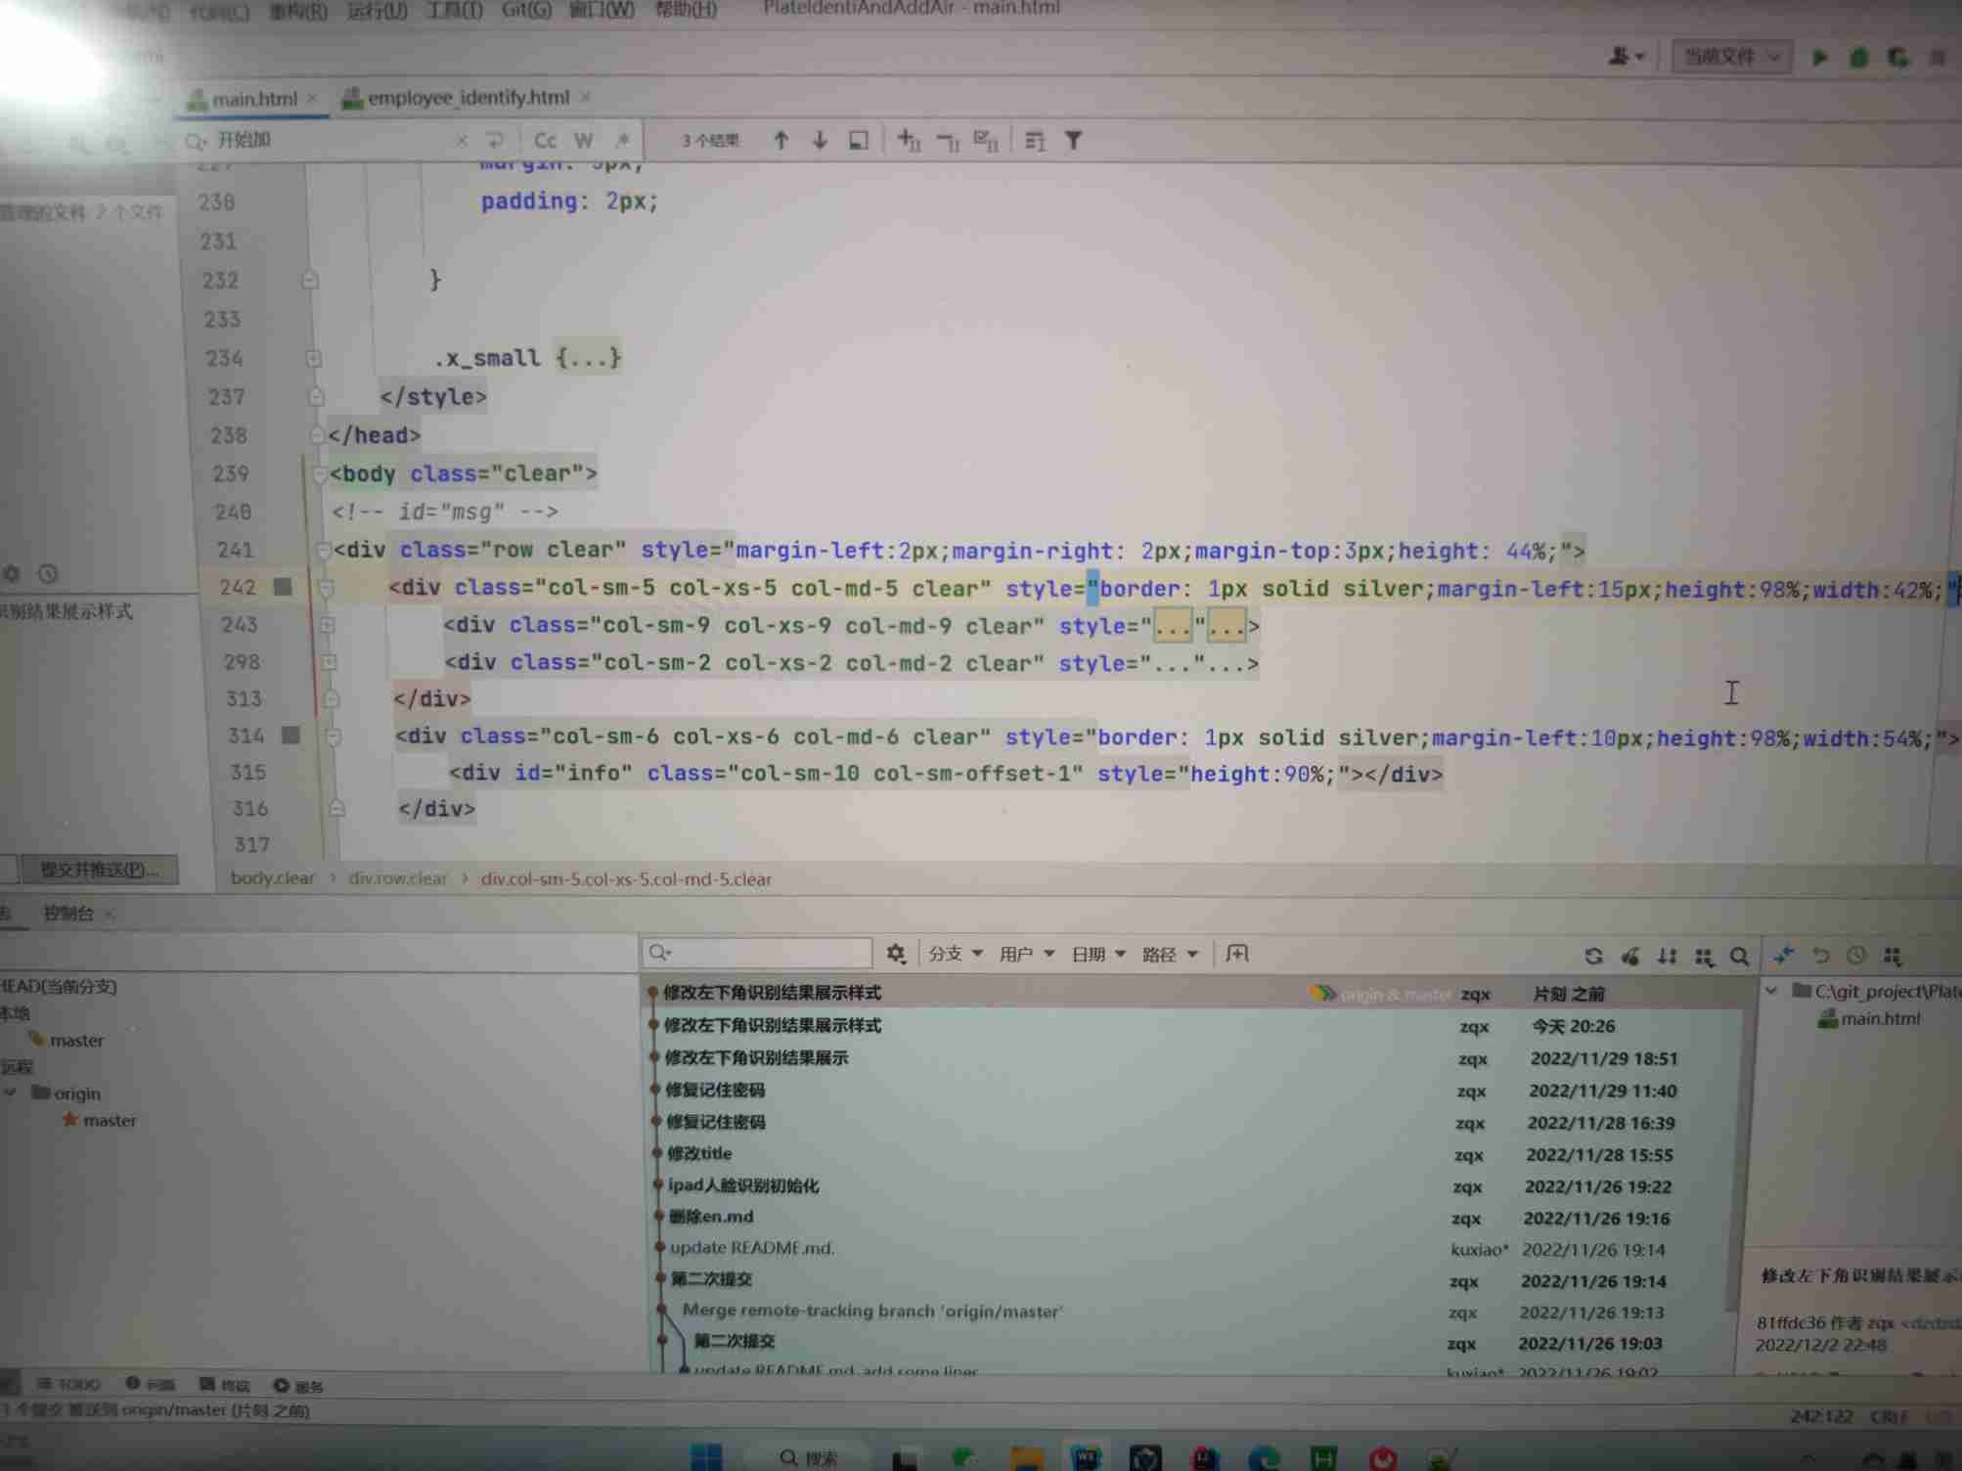Image resolution: width=1962 pixels, height=1471 pixels.
Task: Open the Git(G) menu
Action: (x=525, y=10)
